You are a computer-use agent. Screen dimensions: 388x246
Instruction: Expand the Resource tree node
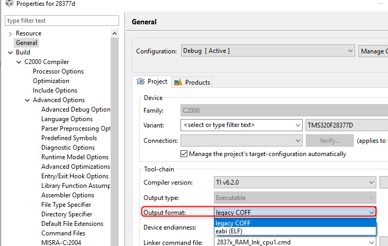click(x=11, y=33)
